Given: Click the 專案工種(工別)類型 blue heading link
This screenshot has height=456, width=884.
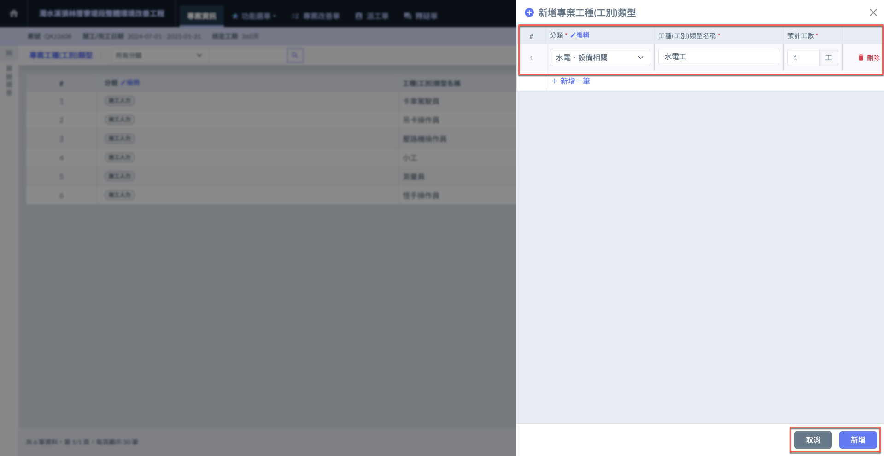Looking at the screenshot, I should tap(61, 55).
